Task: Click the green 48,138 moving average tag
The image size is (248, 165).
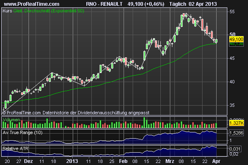Action: click(236, 44)
